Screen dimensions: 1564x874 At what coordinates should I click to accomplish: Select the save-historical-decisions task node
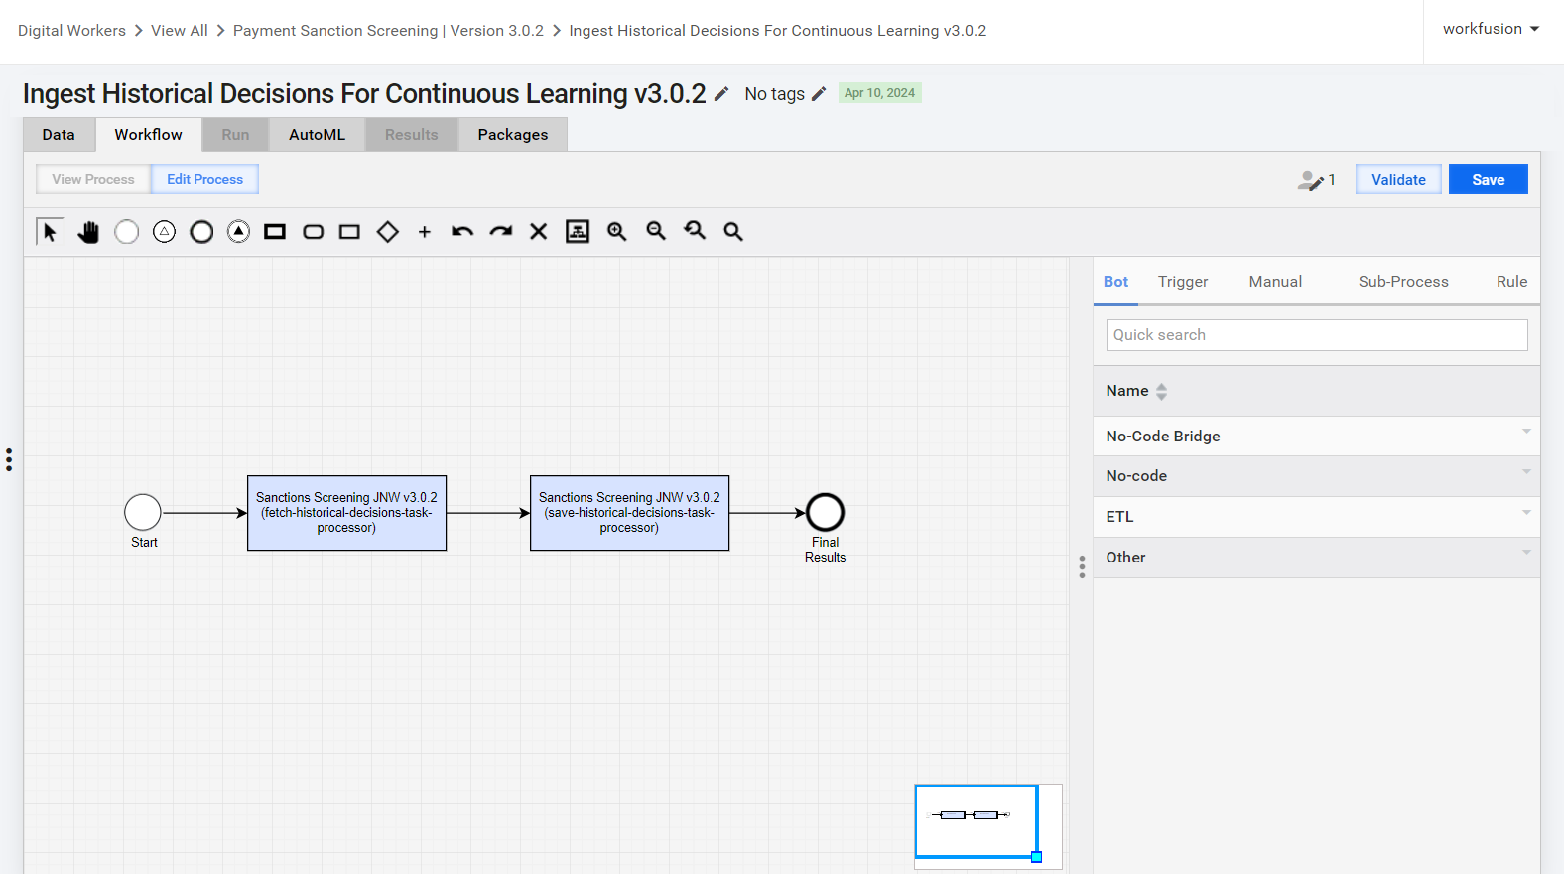[x=629, y=513]
